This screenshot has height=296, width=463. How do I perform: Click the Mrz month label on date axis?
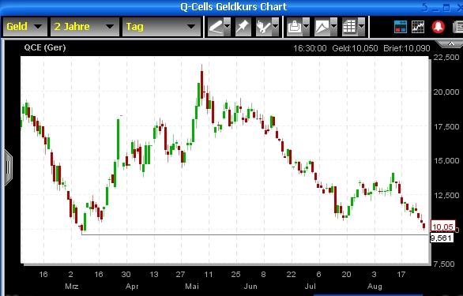click(71, 287)
